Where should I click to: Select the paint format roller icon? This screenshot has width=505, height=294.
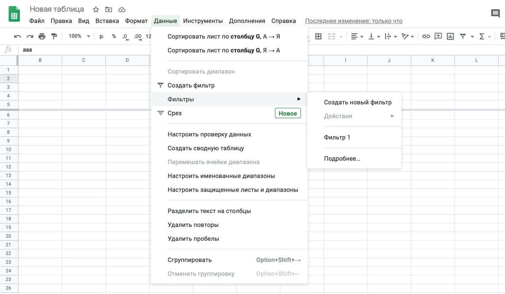54,36
